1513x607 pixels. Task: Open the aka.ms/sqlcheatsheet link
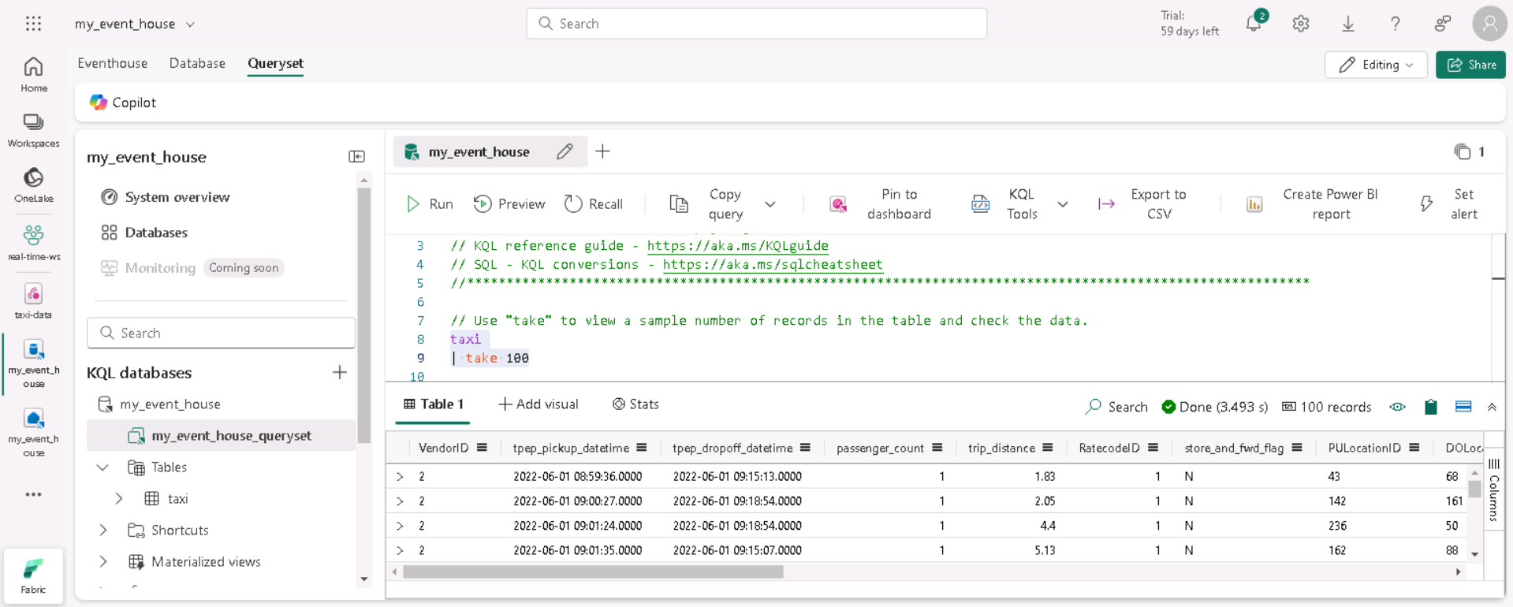coord(773,265)
